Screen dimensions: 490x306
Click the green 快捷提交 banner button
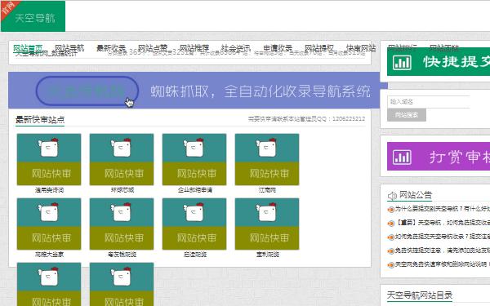tap(439, 61)
